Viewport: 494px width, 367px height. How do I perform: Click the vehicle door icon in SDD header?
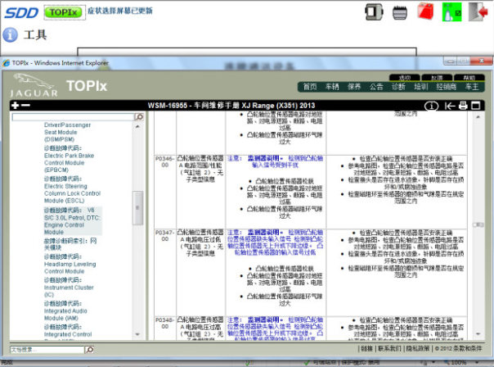point(374,12)
